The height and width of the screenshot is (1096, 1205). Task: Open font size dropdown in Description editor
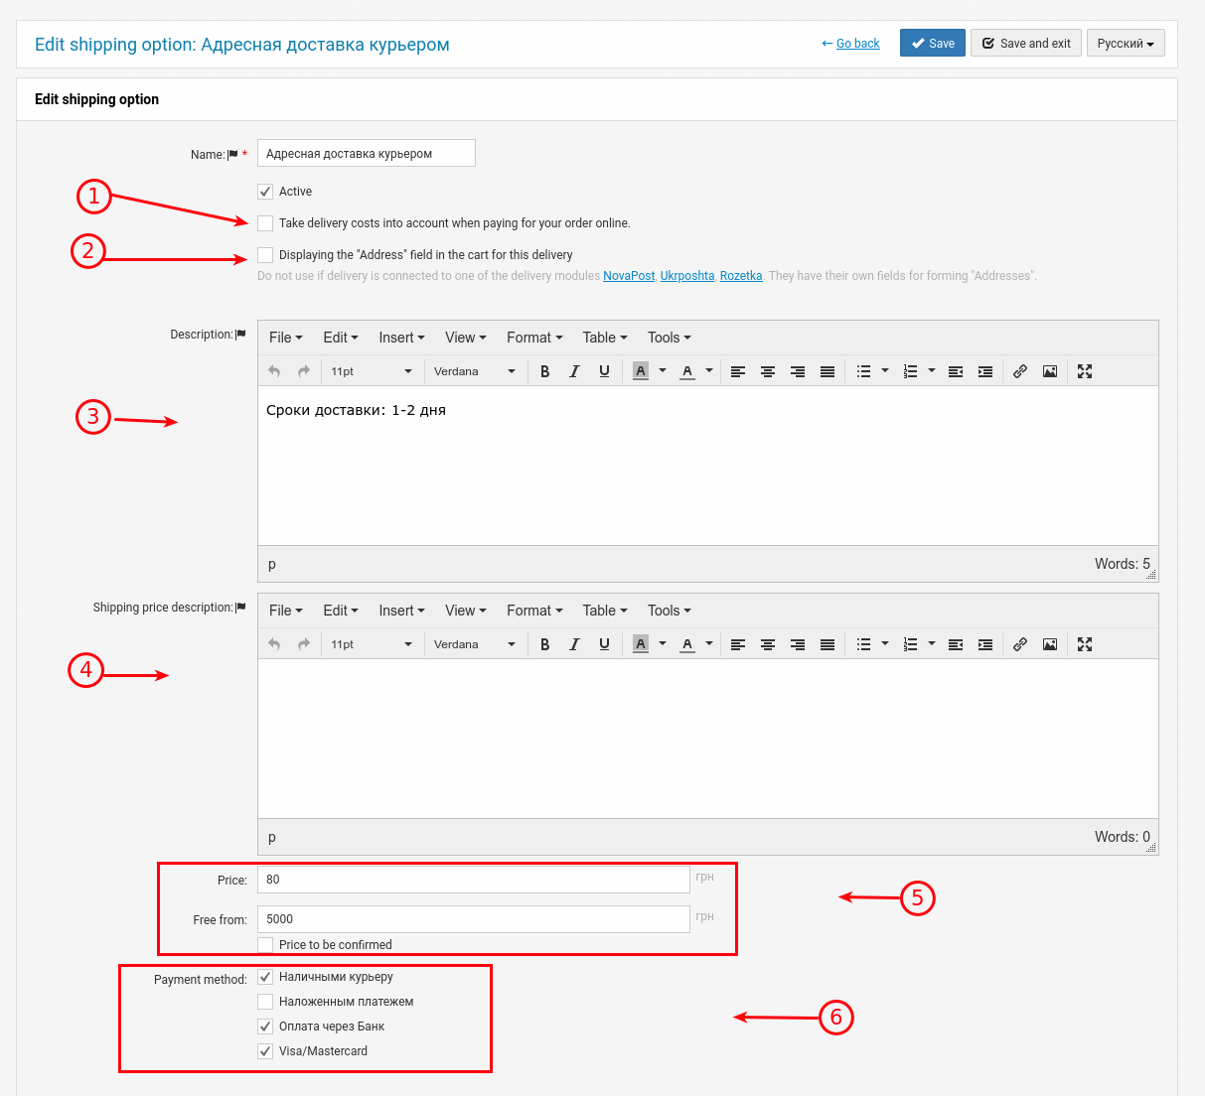(372, 371)
